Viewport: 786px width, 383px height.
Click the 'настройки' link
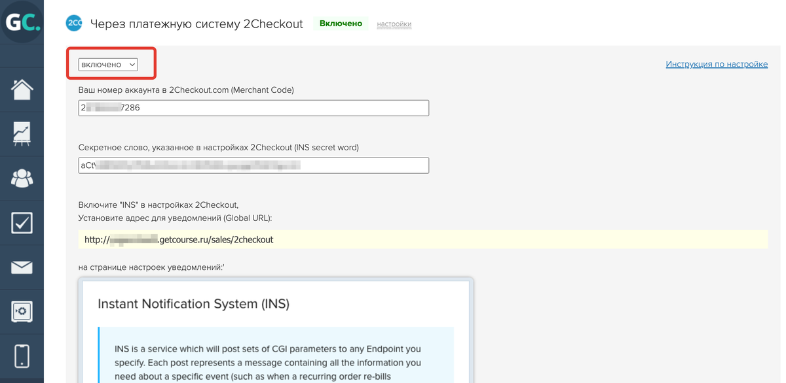click(394, 24)
